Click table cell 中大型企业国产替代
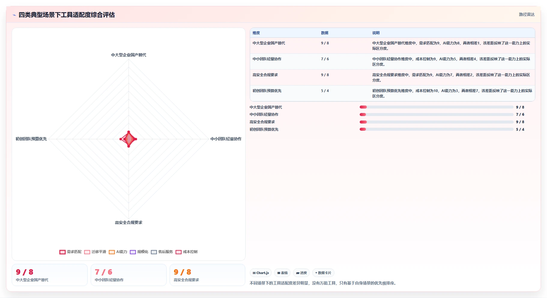547x298 pixels. [x=269, y=43]
